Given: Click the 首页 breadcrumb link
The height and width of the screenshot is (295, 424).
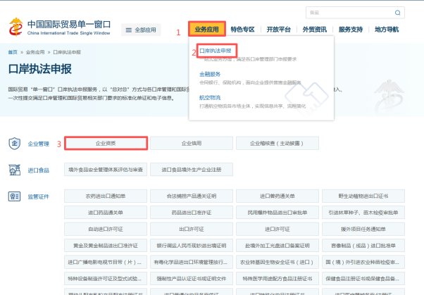Looking at the screenshot, I should pyautogui.click(x=13, y=52).
